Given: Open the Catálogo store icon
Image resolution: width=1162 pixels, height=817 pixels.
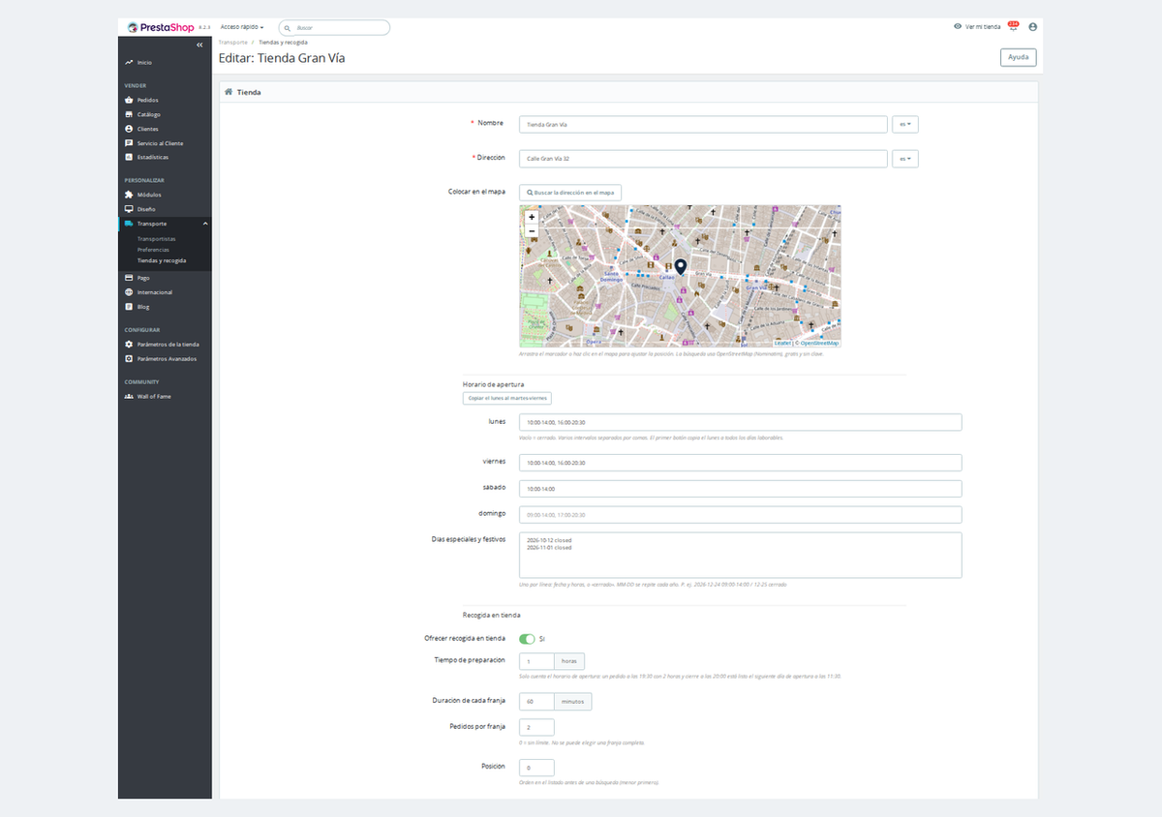Looking at the screenshot, I should 129,114.
